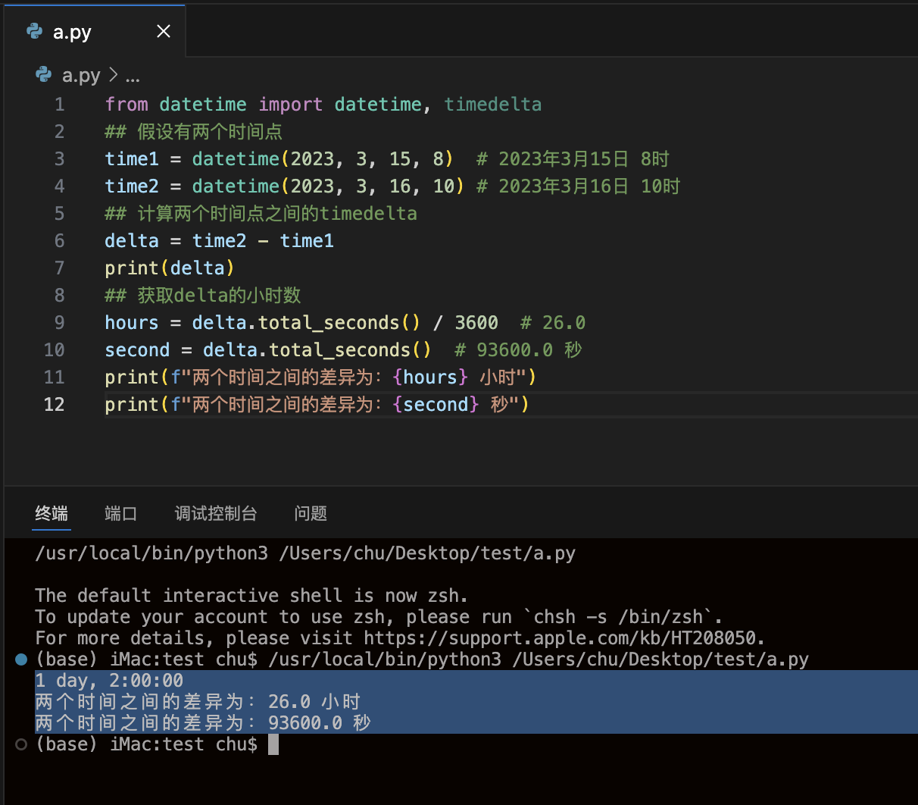This screenshot has height=805, width=918.
Task: Expand the breadcrumb chevron after a.py
Action: (114, 75)
